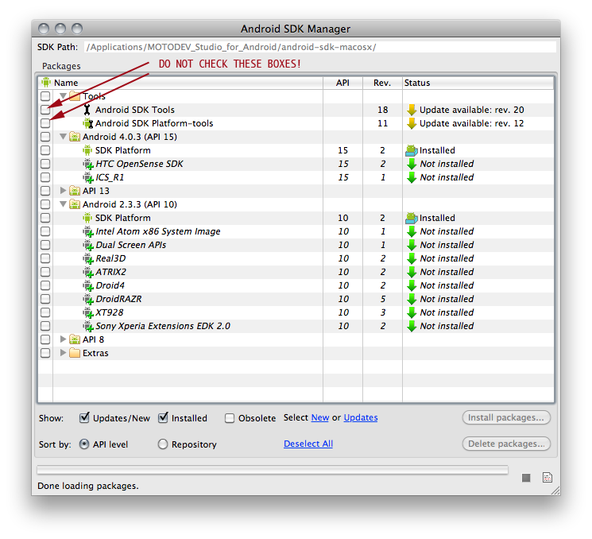
Task: Click the Android 2.3.3 (API 10) folder icon
Action: tap(75, 204)
